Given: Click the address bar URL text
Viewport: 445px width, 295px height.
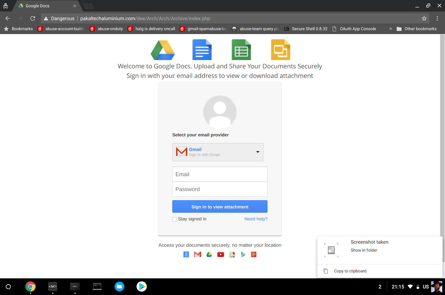Looking at the screenshot, I should click(x=145, y=19).
